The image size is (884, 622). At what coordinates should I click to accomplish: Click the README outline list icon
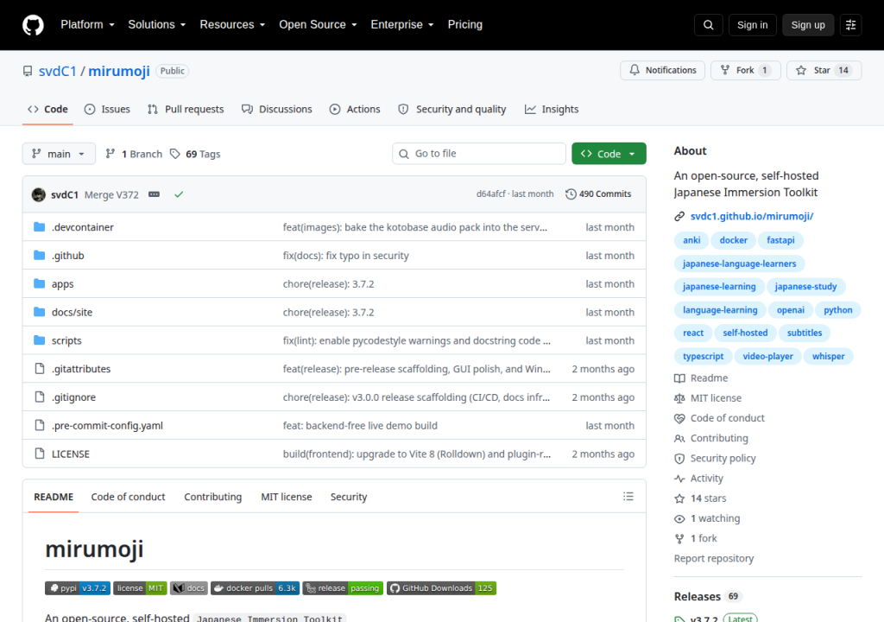[628, 497]
